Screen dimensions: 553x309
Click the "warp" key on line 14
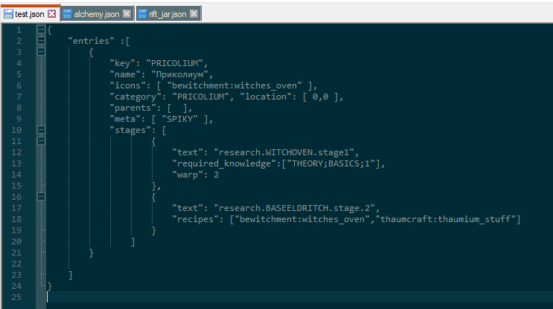[x=188, y=175]
